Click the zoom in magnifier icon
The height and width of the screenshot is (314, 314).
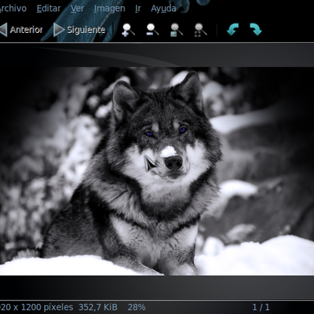(x=128, y=30)
